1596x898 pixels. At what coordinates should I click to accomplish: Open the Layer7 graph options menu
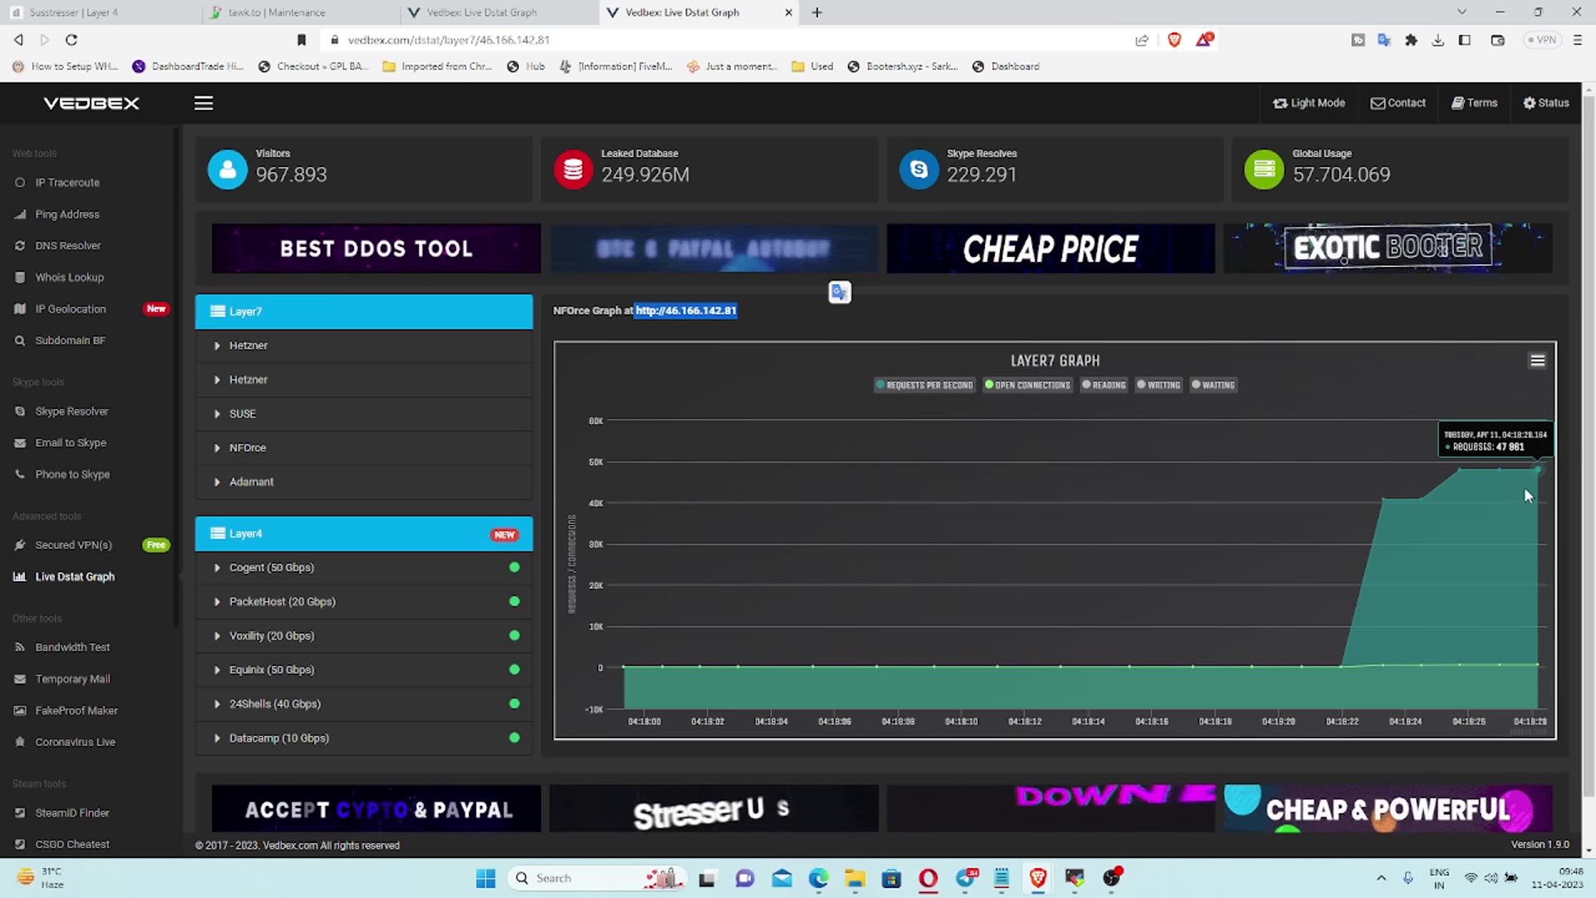click(1536, 360)
